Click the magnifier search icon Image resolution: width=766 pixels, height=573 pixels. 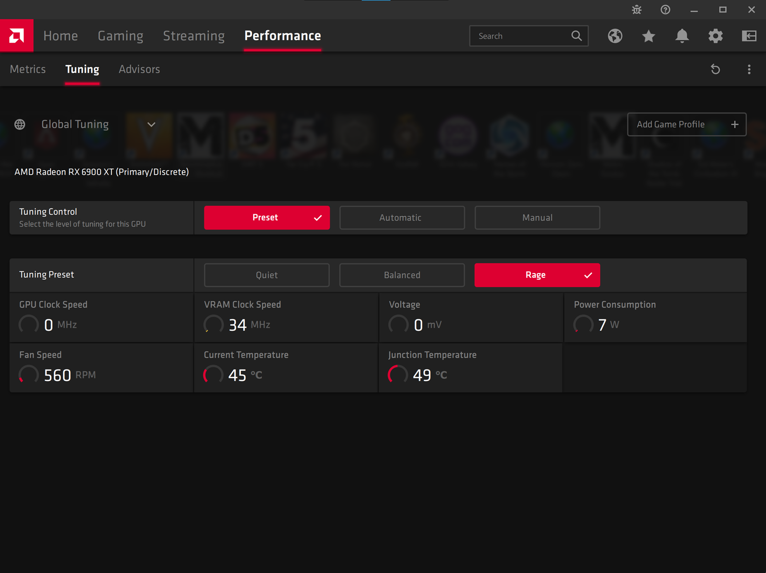576,36
